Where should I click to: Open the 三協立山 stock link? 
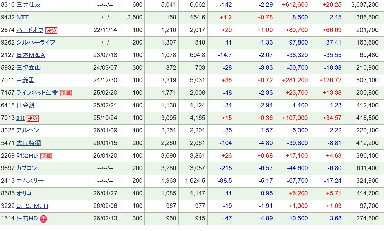pyautogui.click(x=29, y=68)
